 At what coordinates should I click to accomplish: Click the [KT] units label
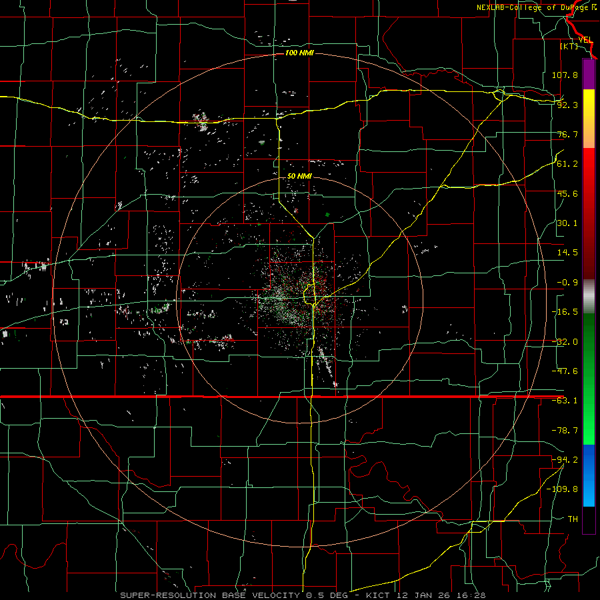569,46
